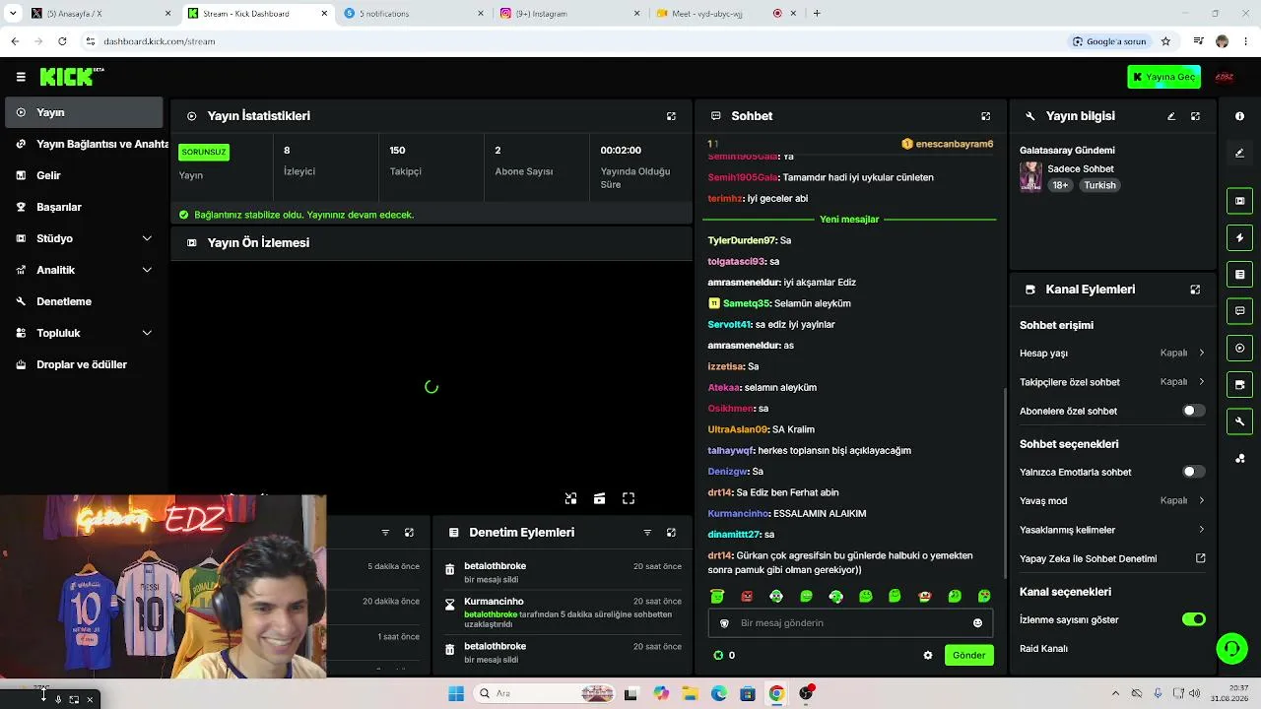Image resolution: width=1261 pixels, height=709 pixels.
Task: Expand the Stüdyo sidebar section
Action: (x=82, y=238)
